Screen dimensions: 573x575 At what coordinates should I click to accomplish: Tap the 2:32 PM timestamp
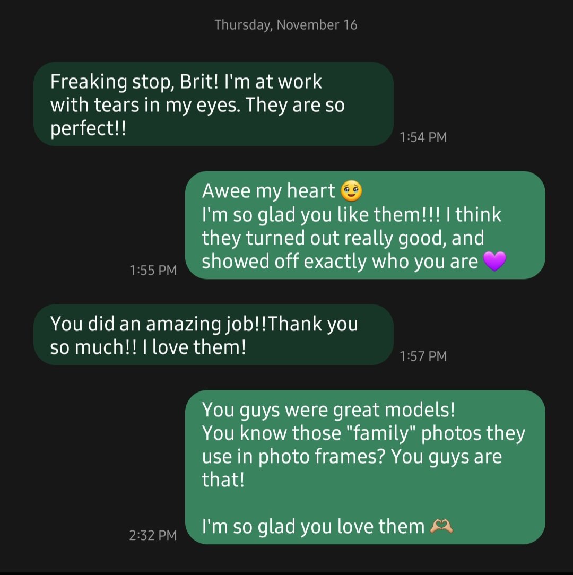pos(153,535)
